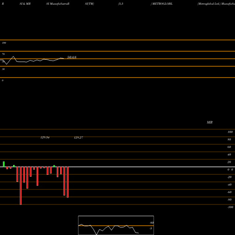Viewport: 235px width, 235px height.
Task: Click the -100 label on MR axis
Action: tap(230, 207)
